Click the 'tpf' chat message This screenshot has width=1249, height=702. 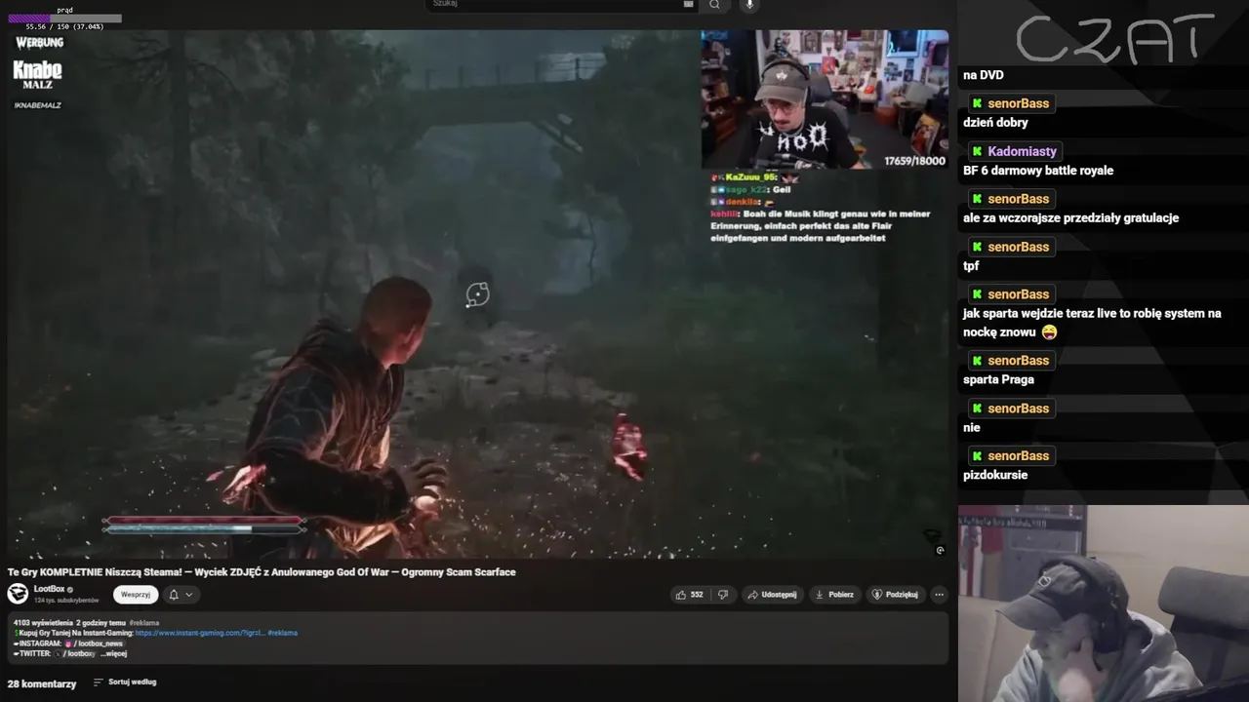[971, 266]
